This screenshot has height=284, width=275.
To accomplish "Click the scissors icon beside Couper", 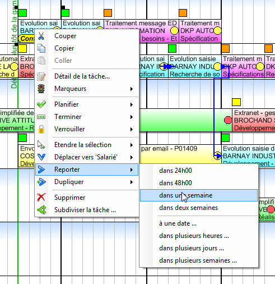I will pos(41,36).
